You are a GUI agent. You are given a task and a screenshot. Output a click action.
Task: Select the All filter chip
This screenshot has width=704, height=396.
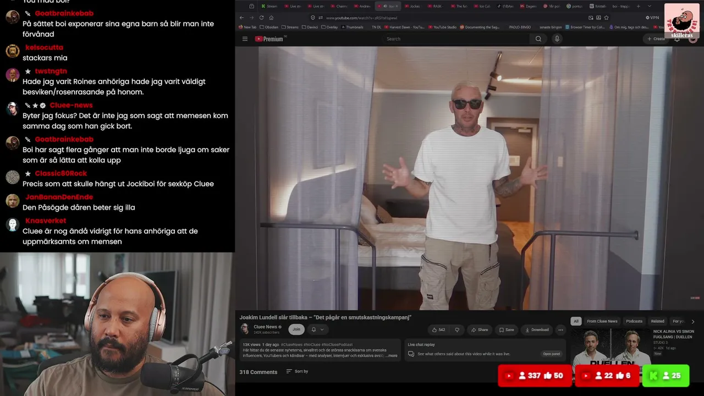(576, 321)
